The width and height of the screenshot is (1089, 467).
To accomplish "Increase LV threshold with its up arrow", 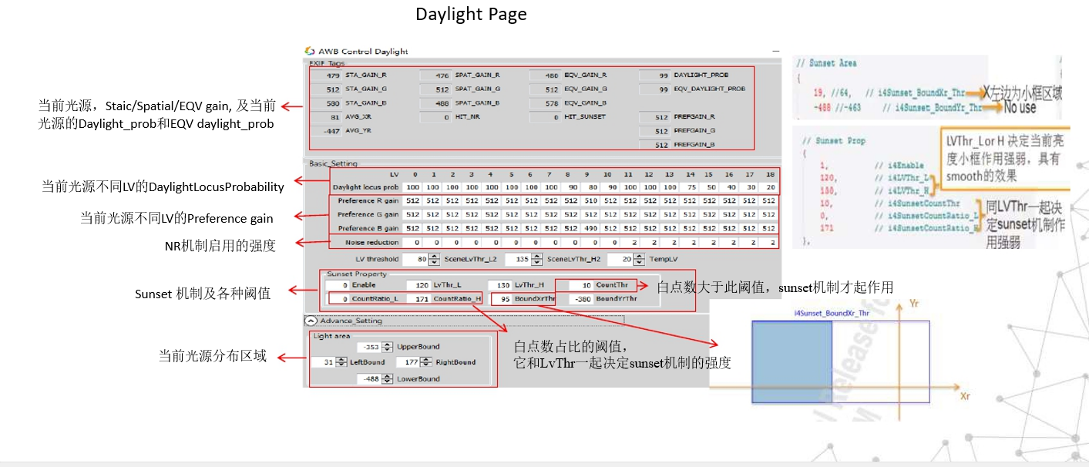I will [434, 257].
